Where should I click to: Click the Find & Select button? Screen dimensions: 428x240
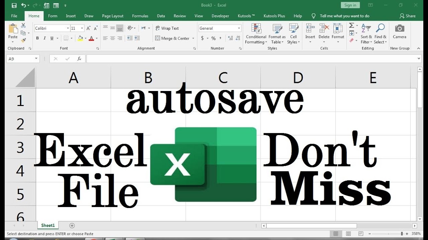click(x=380, y=34)
